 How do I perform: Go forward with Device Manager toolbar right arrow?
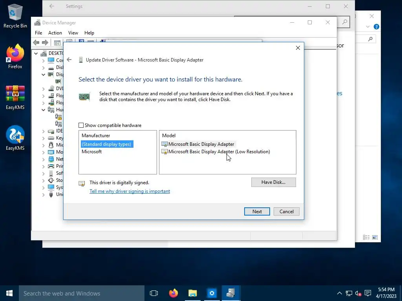(x=45, y=42)
